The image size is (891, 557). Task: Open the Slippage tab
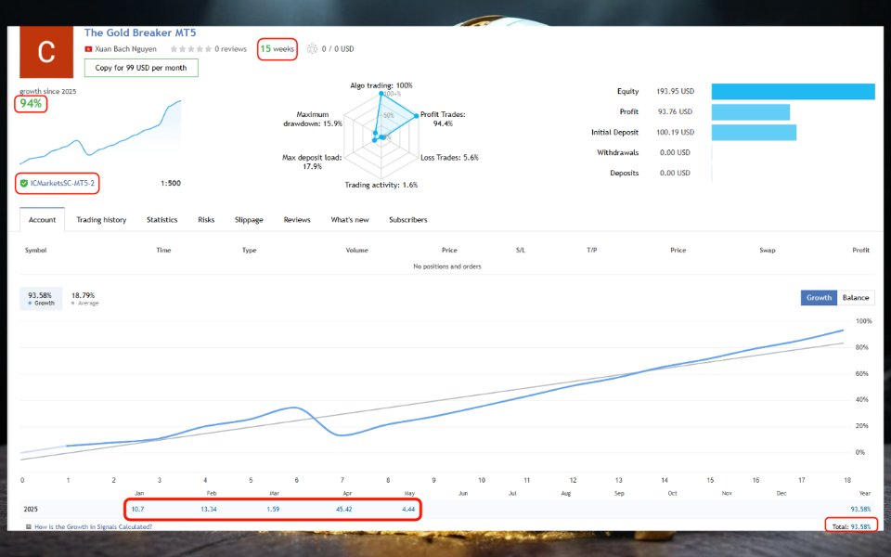pos(249,219)
